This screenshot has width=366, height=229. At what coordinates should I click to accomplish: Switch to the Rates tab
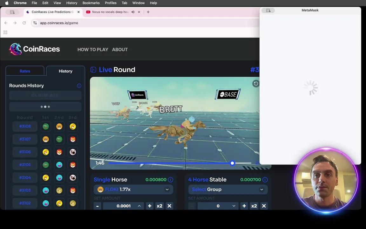25,71
